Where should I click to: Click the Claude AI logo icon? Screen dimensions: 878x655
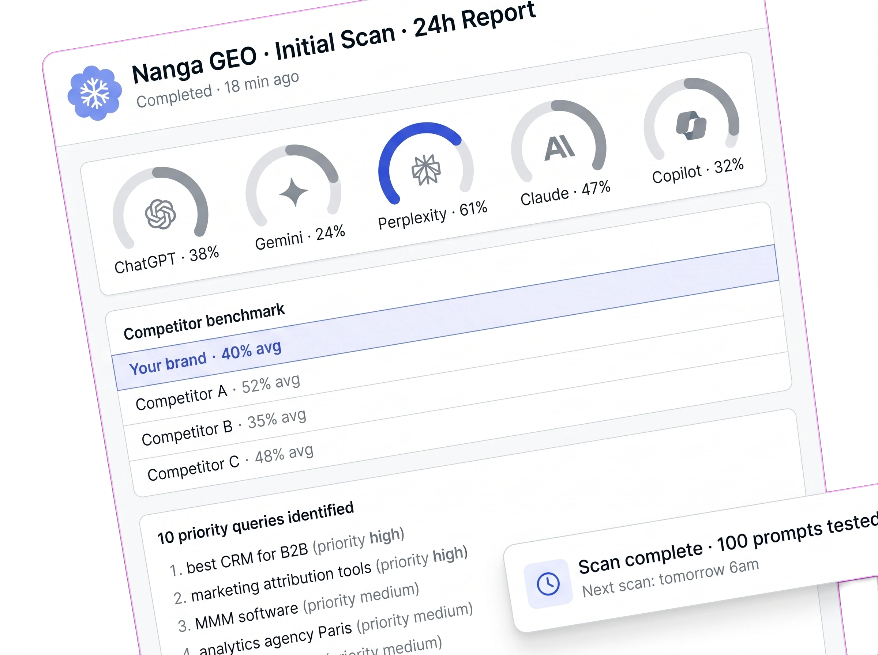559,148
